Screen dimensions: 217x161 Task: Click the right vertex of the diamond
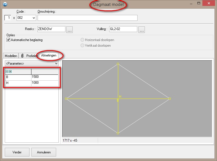click(170, 99)
